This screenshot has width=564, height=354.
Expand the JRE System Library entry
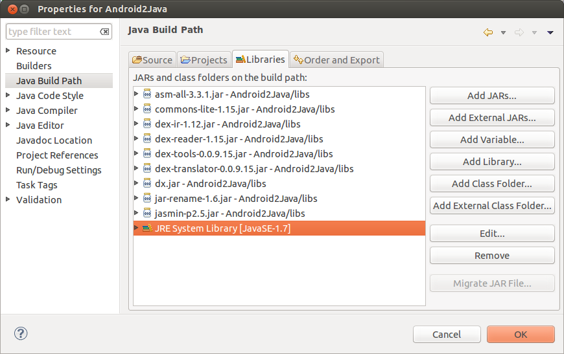tap(136, 228)
